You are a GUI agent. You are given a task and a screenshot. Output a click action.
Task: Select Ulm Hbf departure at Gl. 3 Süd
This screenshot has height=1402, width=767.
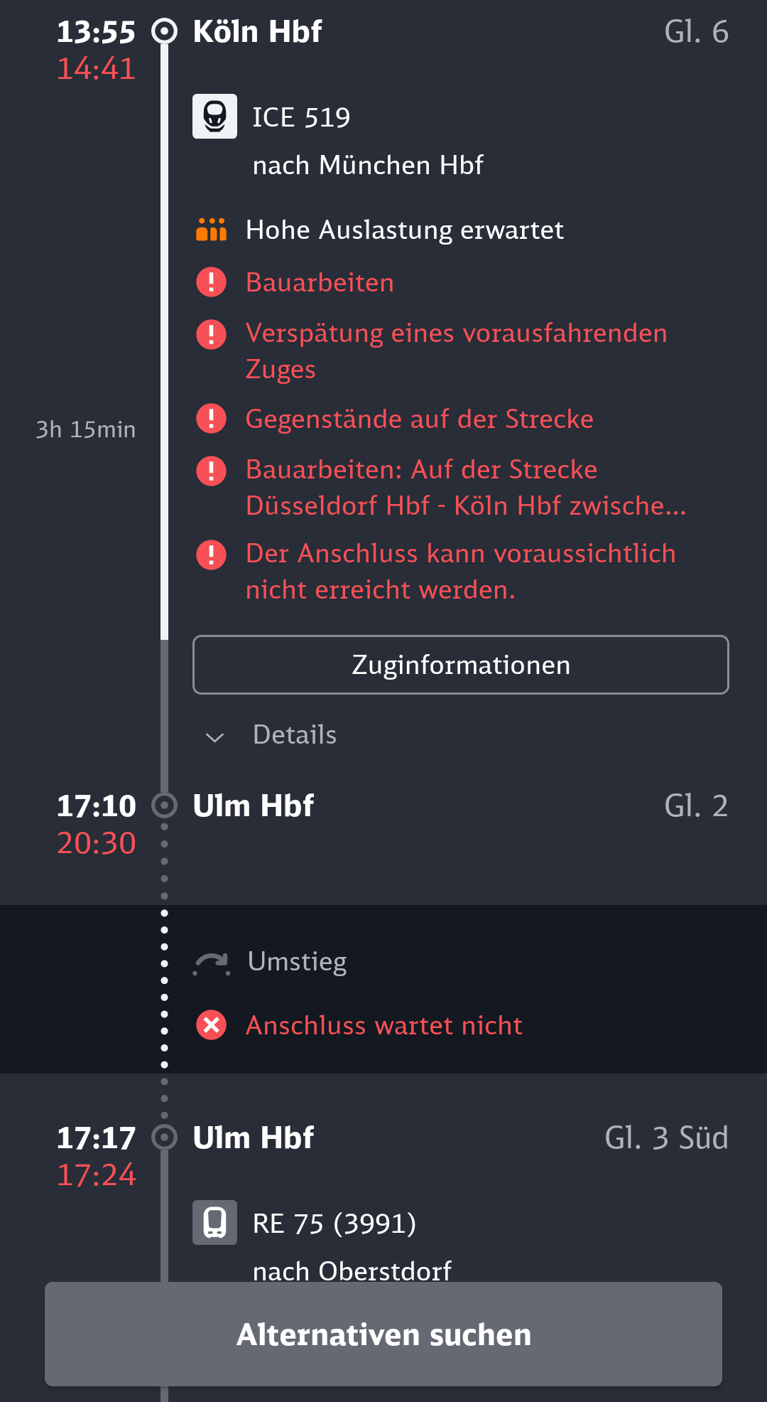click(x=253, y=1138)
